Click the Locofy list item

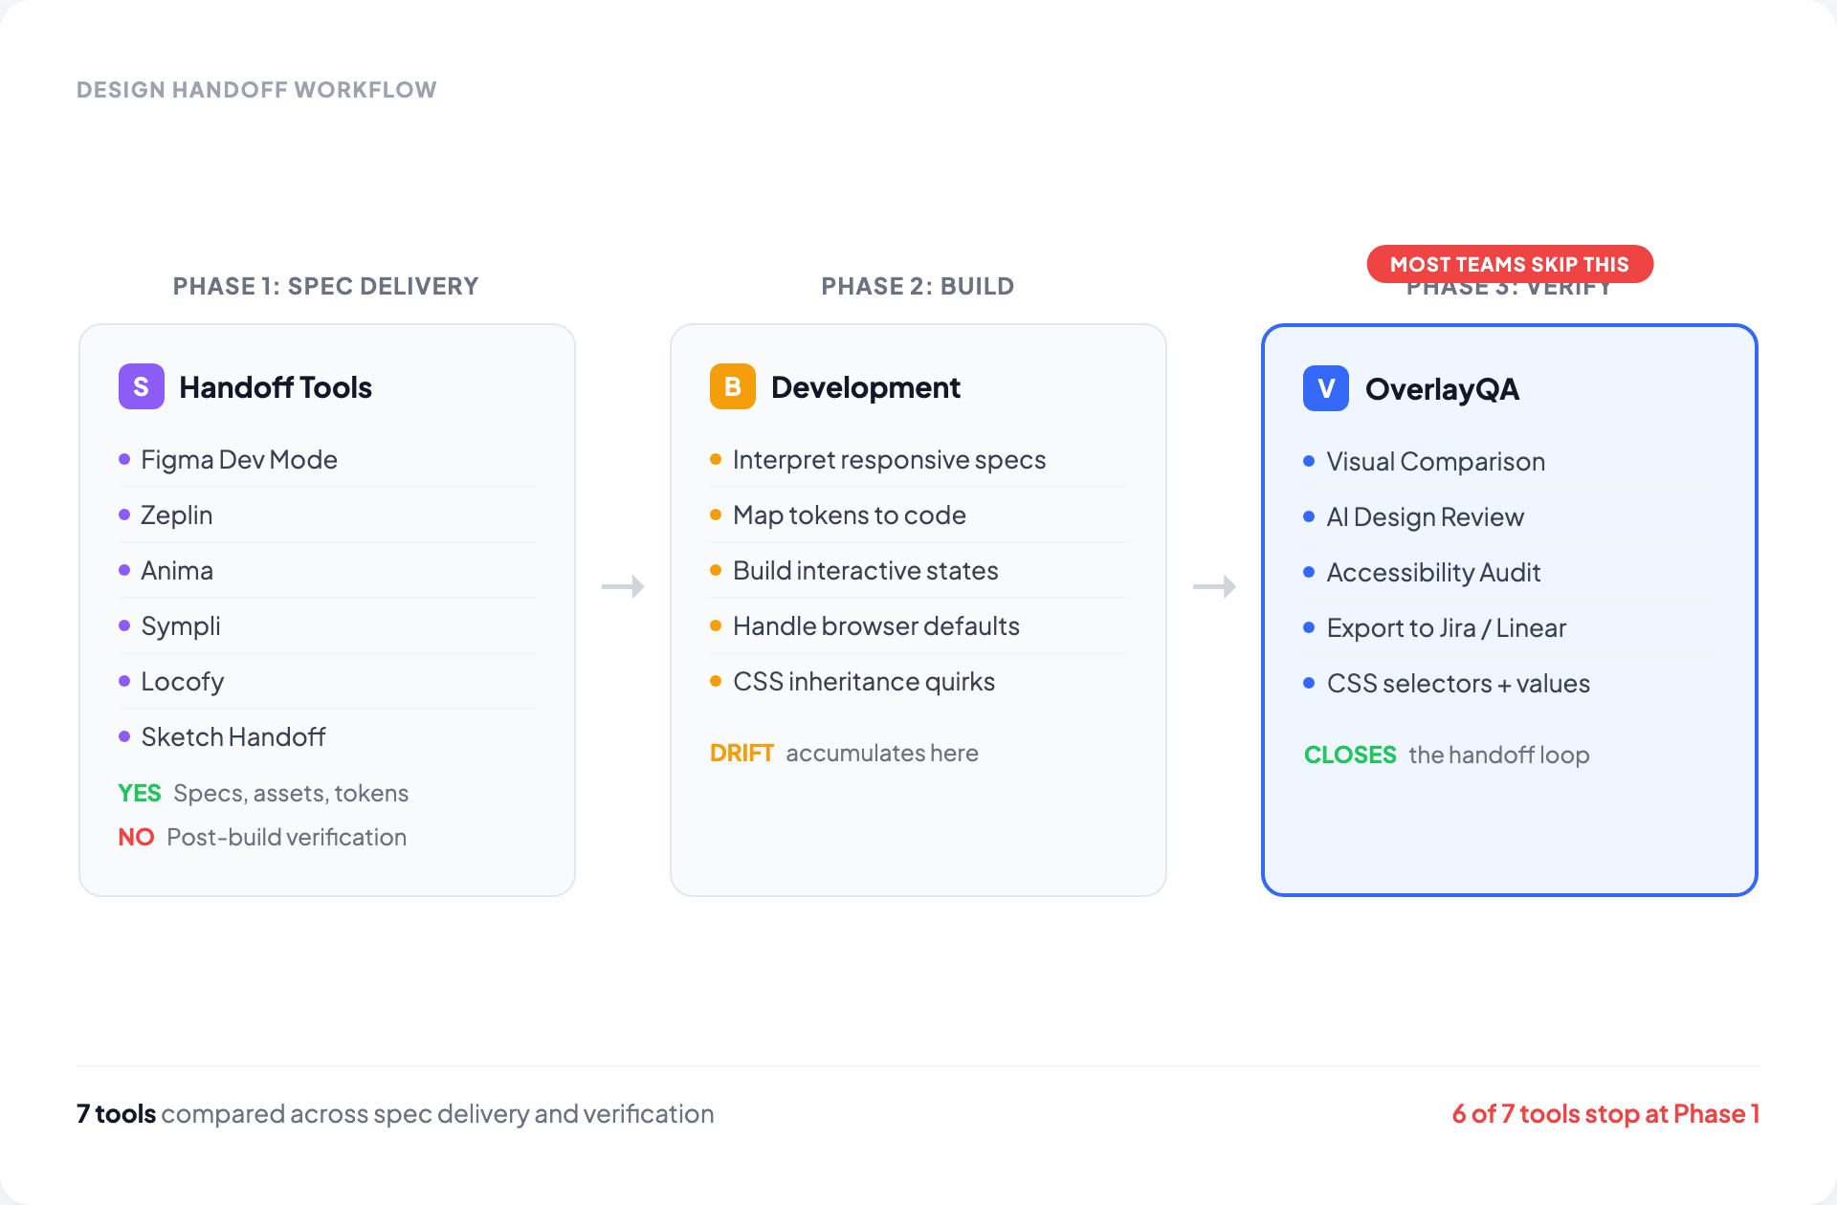(x=326, y=682)
